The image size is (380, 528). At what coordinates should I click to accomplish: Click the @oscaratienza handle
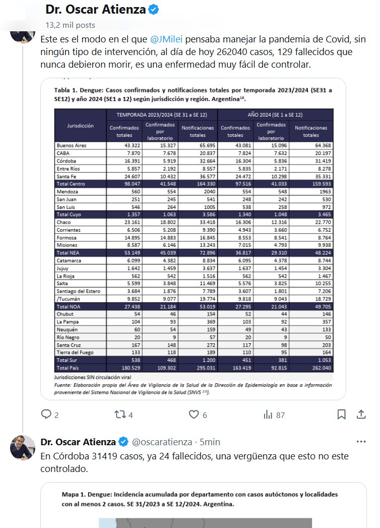[162, 442]
